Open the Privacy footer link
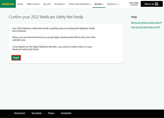 point(51,113)
